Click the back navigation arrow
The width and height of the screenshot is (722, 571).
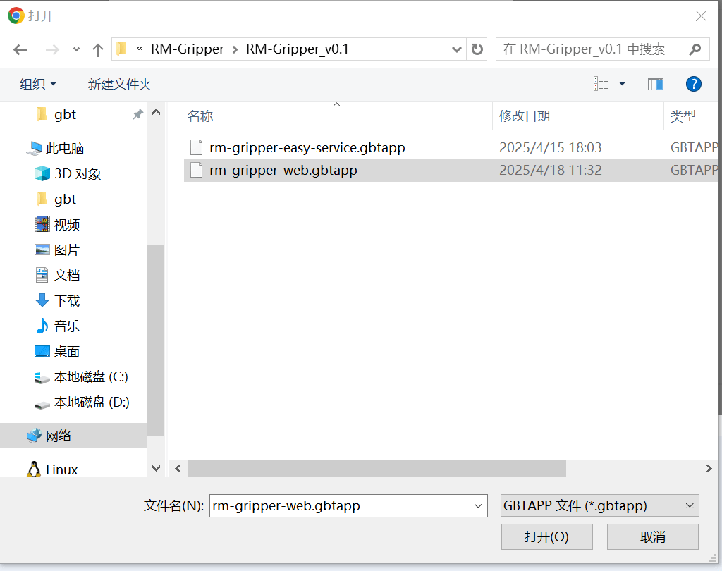20,49
